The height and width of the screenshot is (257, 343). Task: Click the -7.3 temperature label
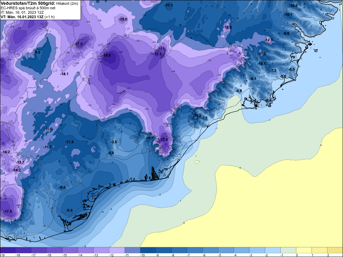pyautogui.click(x=273, y=70)
